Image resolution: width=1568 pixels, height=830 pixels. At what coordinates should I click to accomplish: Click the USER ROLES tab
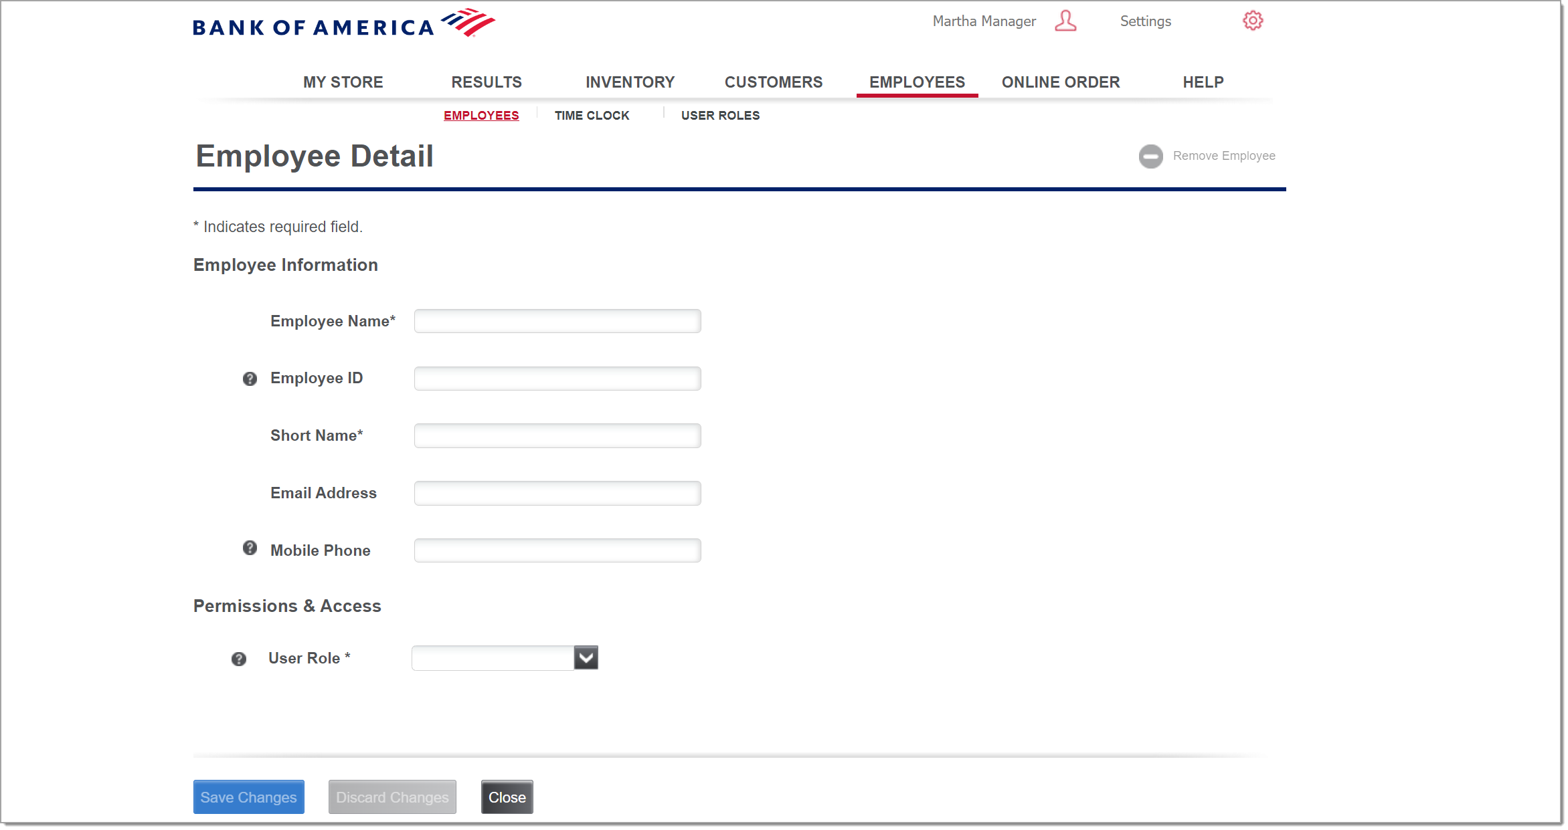coord(719,115)
